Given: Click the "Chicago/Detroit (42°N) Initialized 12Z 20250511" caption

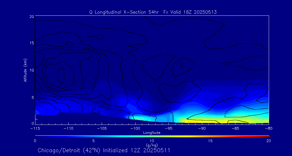Looking at the screenshot, I should pyautogui.click(x=104, y=150).
